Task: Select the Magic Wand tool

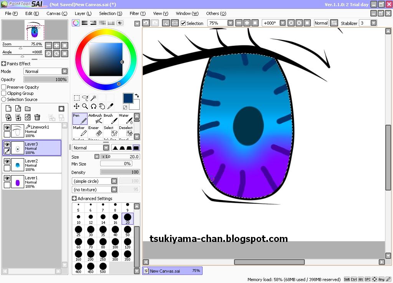Action: 94,98
